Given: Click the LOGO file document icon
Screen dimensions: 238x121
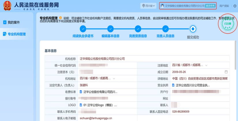Looking at the screenshot, I should click(x=81, y=105).
